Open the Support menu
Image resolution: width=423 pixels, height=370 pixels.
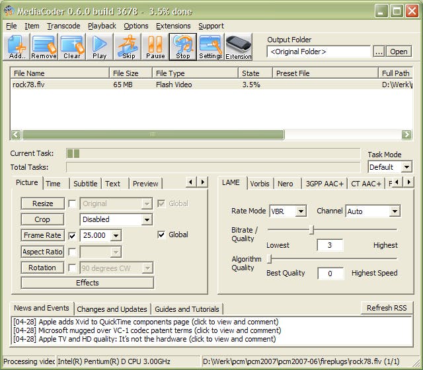211,26
